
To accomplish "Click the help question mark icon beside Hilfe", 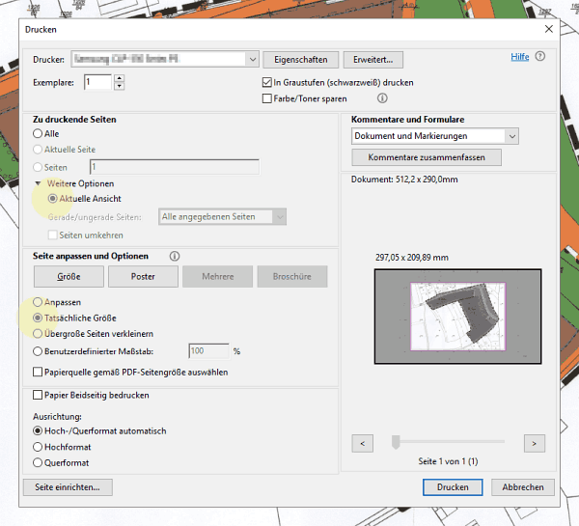I will (x=540, y=57).
